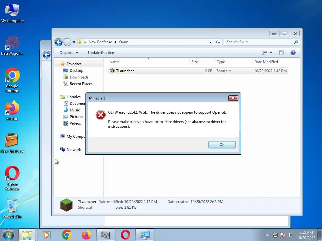
Task: Launch media player from taskbar
Action: pyautogui.click(x=47, y=235)
